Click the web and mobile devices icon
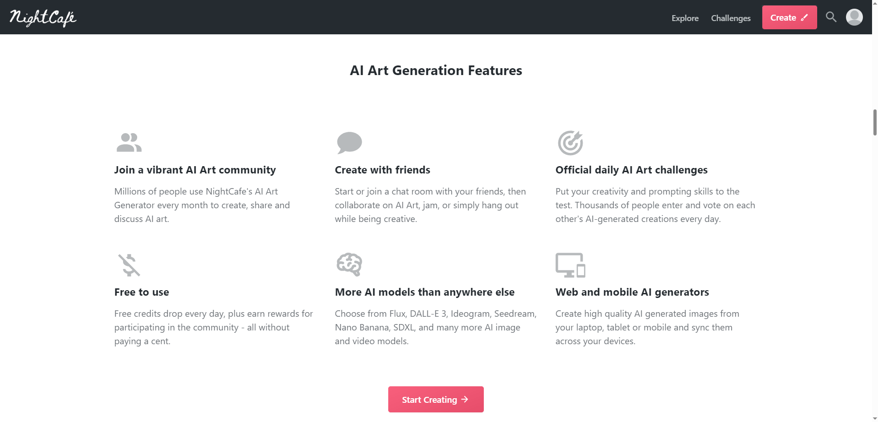This screenshot has width=878, height=422. (x=570, y=265)
